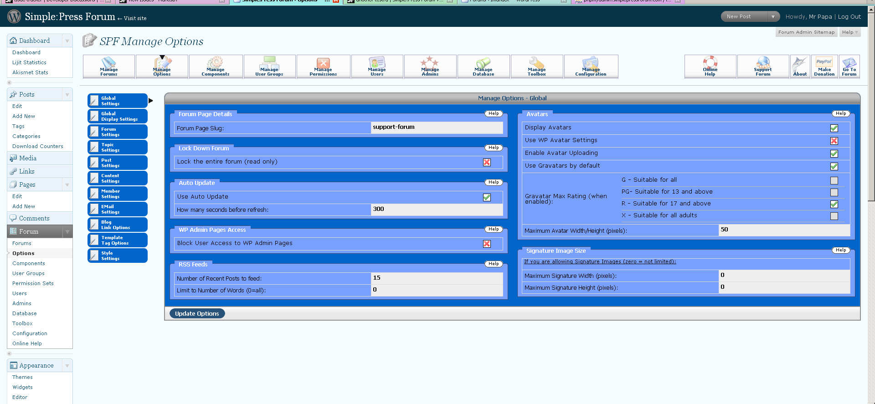Click the About icon
Screen dimensions: 875x404
(800, 66)
